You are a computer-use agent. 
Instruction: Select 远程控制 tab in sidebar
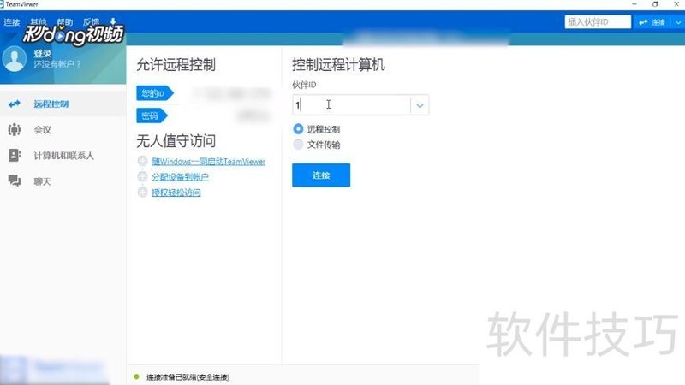click(63, 104)
